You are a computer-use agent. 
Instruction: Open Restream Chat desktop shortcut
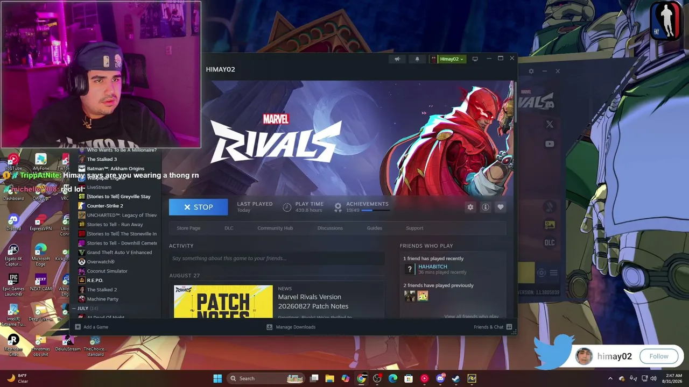[x=13, y=344]
